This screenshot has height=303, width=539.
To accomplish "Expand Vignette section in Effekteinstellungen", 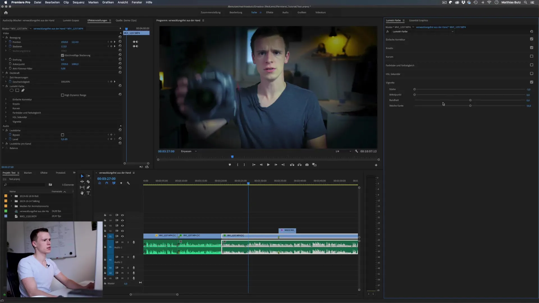I will pos(6,122).
